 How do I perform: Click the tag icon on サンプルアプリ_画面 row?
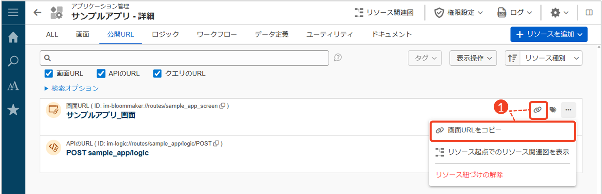click(553, 110)
